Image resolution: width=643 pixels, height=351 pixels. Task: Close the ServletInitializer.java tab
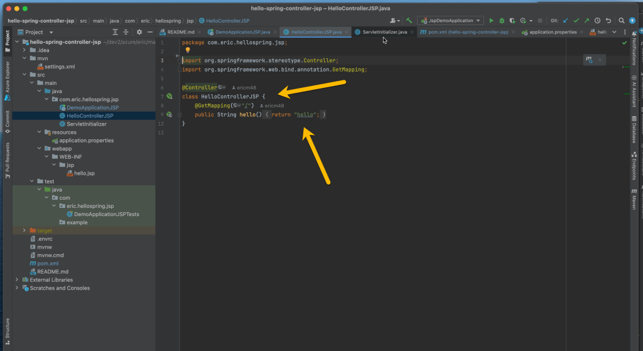click(x=412, y=31)
